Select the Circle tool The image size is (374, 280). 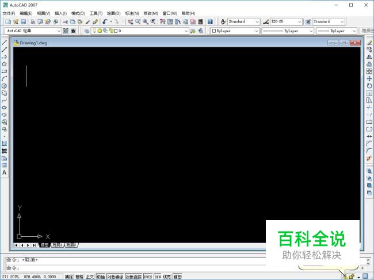coord(4,86)
